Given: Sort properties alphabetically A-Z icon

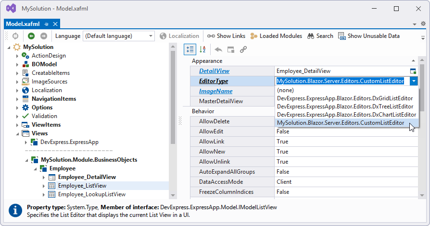Looking at the screenshot, I should pyautogui.click(x=202, y=49).
